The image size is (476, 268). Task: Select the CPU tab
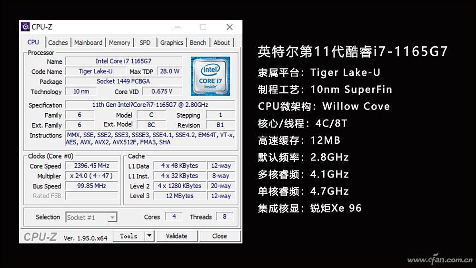click(x=33, y=42)
